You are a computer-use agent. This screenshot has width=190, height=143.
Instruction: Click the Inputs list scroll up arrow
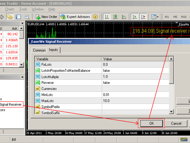171,59
